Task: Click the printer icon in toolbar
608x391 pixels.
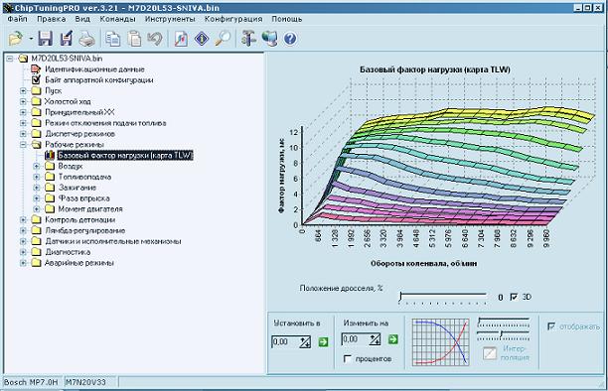Action: tap(86, 39)
